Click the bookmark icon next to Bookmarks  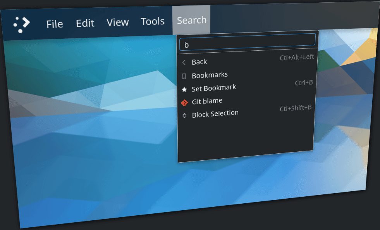pyautogui.click(x=184, y=76)
